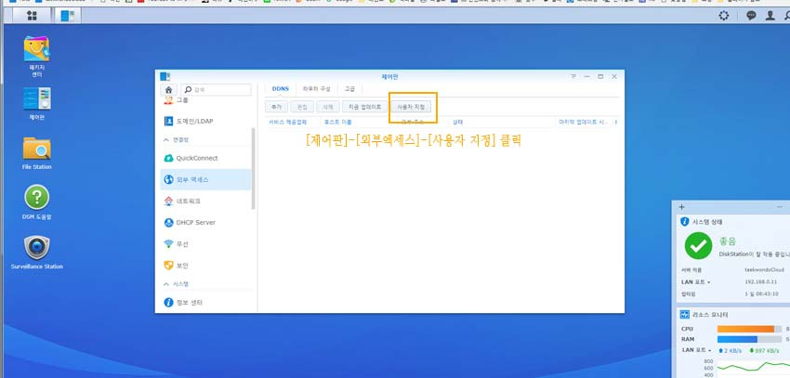Image resolution: width=790 pixels, height=378 pixels.
Task: Expand the LAN 포트 dropdown in resource monitor
Action: [696, 350]
